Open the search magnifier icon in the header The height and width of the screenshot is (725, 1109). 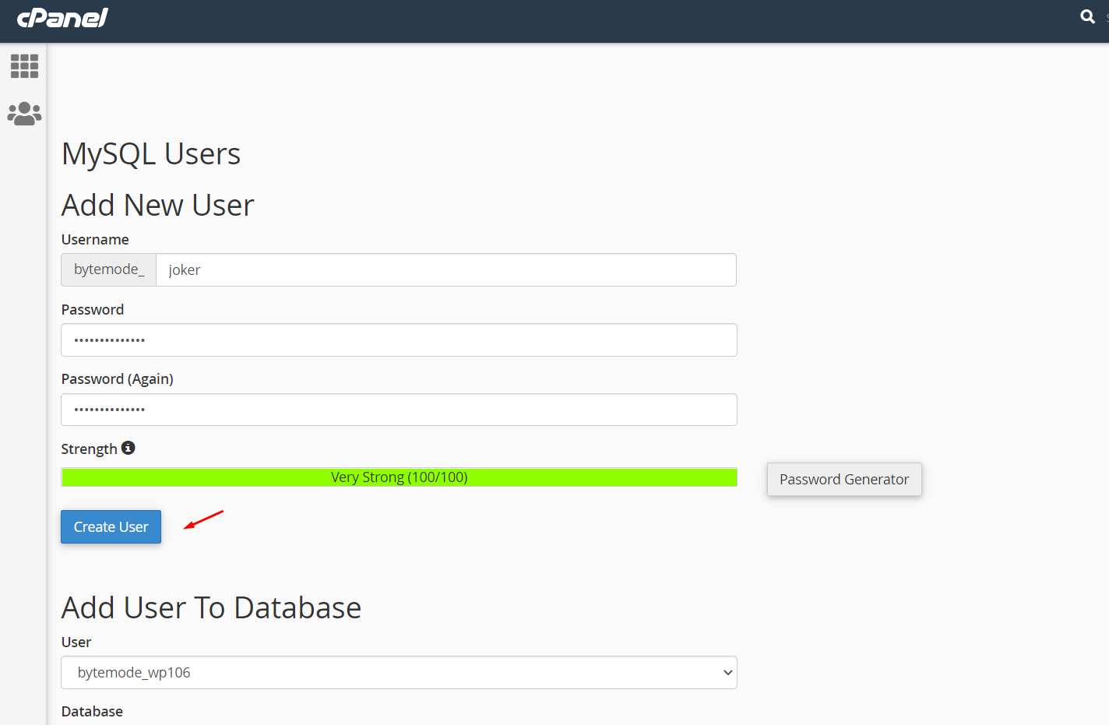tap(1087, 16)
